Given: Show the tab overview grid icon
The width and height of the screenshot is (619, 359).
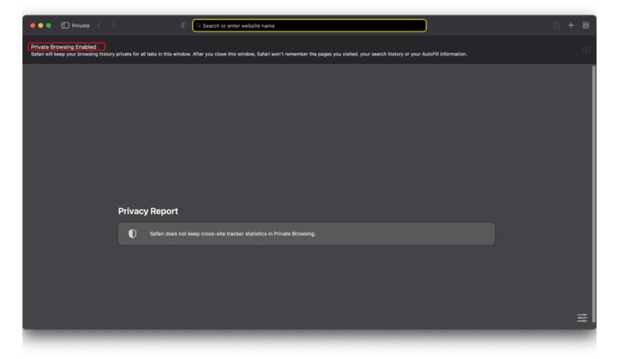Looking at the screenshot, I should (586, 25).
